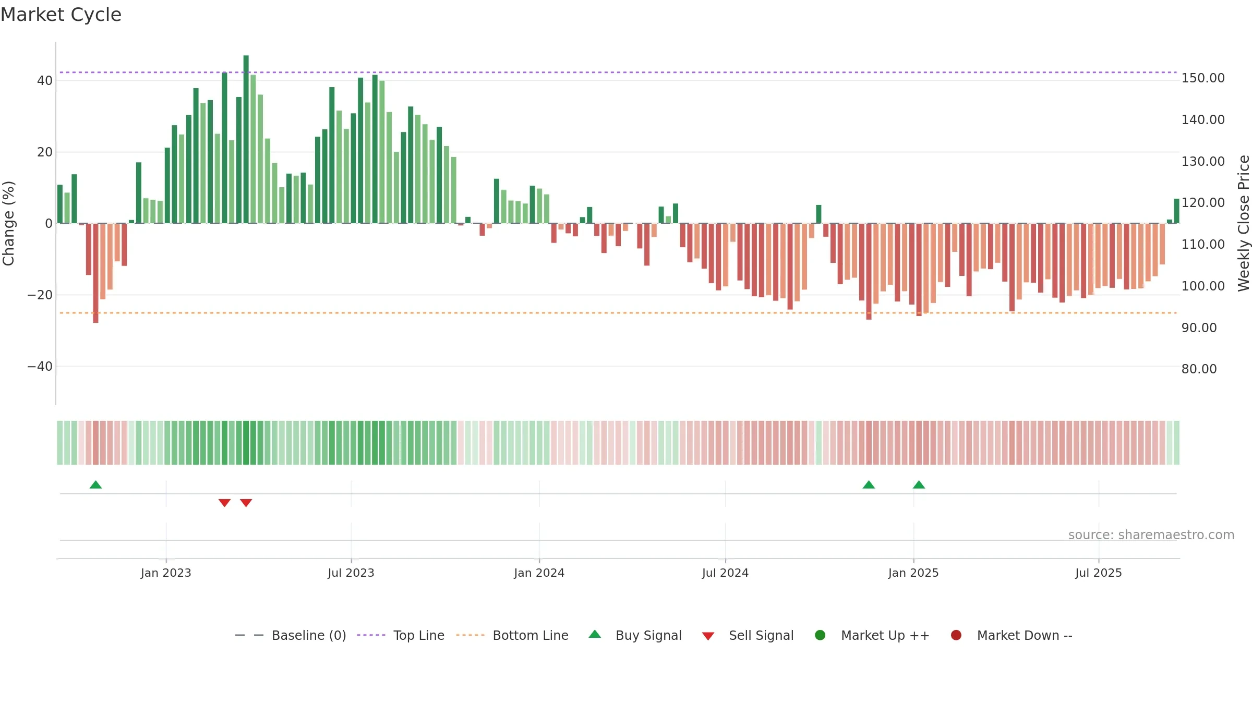The height and width of the screenshot is (704, 1252).
Task: Click the tallest green bar above the top line
Action: [x=246, y=139]
